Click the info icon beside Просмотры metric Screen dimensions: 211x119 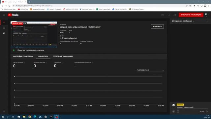tap(63, 62)
